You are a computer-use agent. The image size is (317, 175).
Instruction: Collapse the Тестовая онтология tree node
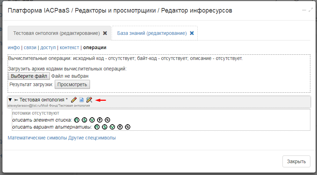coord(10,100)
